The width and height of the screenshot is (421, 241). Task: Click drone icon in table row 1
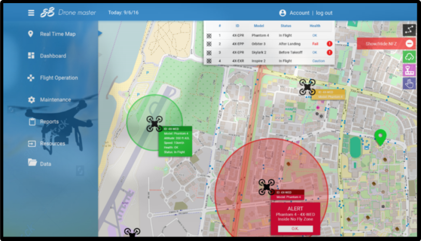pyautogui.click(x=209, y=35)
